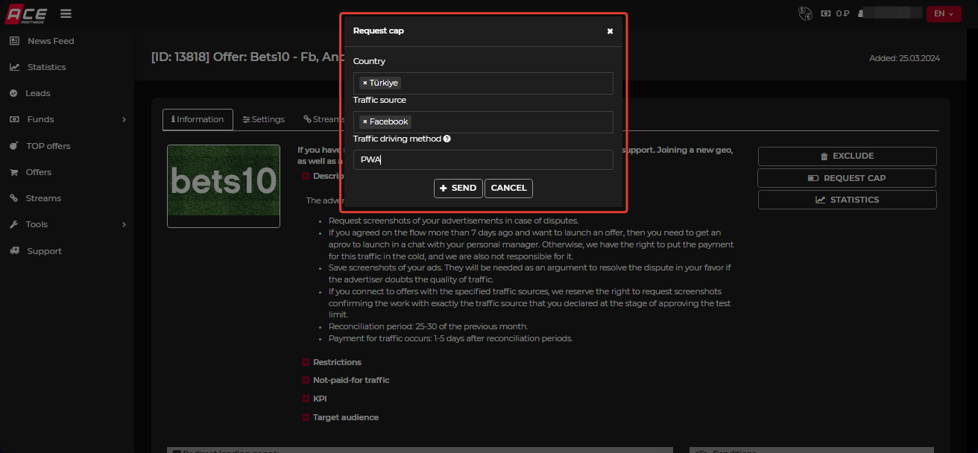The height and width of the screenshot is (453, 978).
Task: Switch to the Streams tab
Action: (323, 119)
